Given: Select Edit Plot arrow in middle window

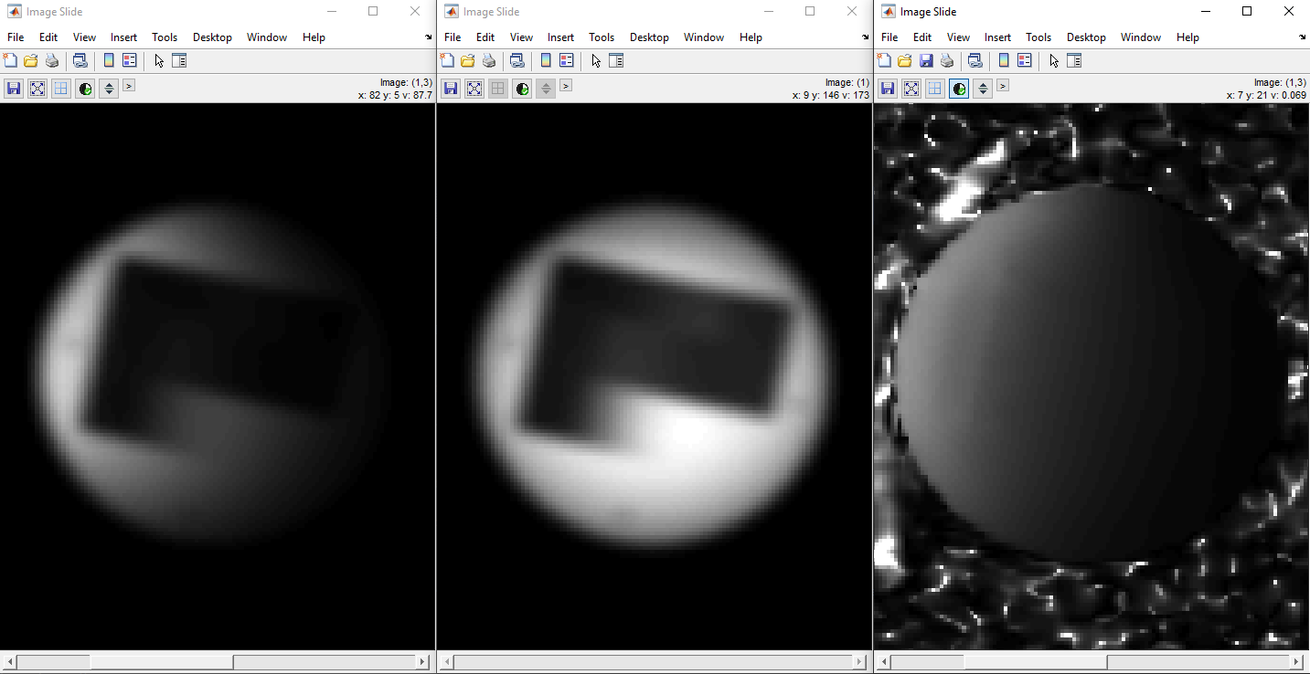Looking at the screenshot, I should coord(596,61).
